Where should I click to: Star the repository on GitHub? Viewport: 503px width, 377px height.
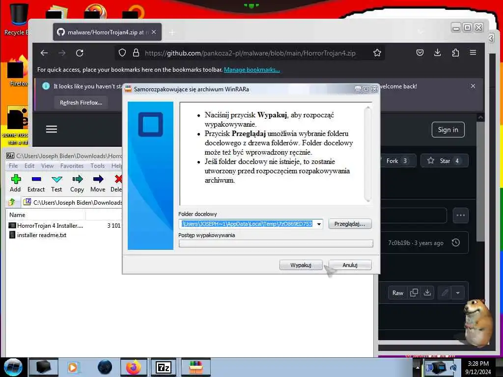pyautogui.click(x=444, y=161)
